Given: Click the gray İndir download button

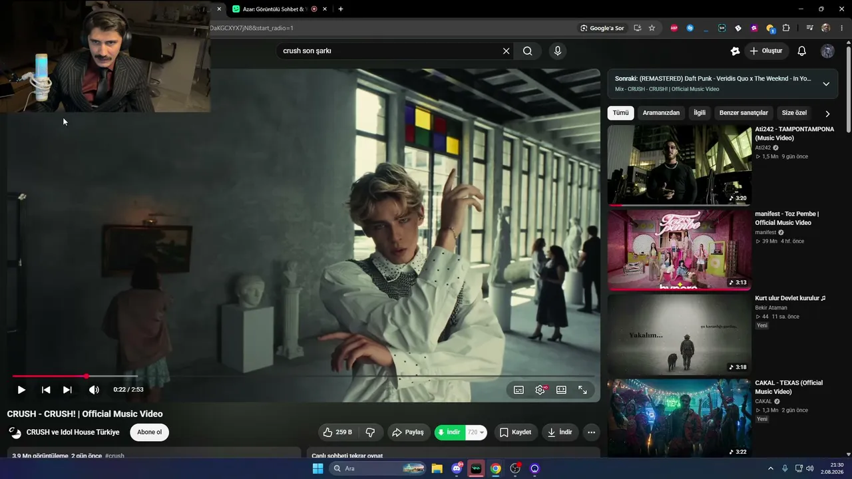Looking at the screenshot, I should 560,432.
